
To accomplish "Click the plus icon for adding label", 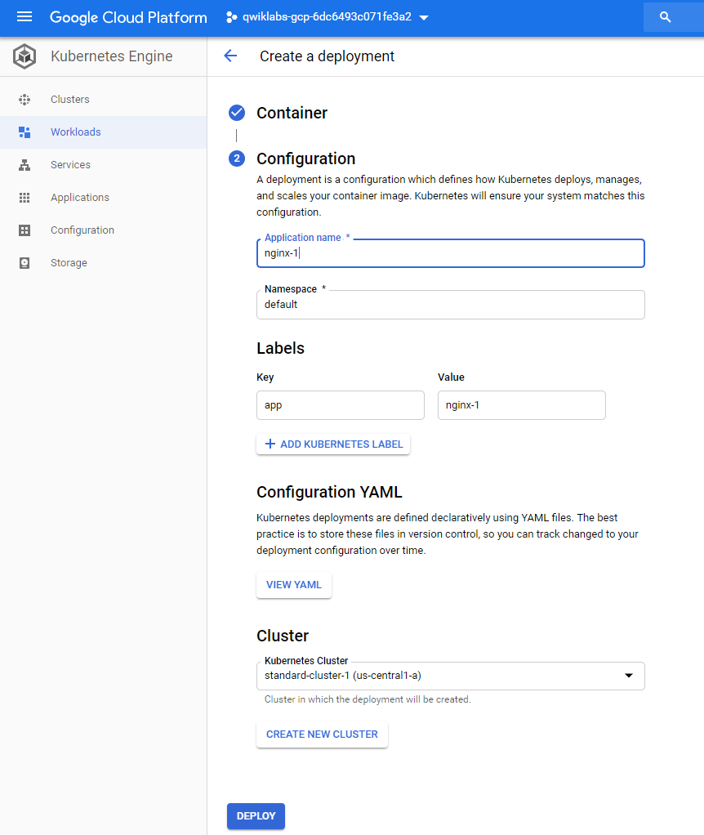I will coord(270,444).
